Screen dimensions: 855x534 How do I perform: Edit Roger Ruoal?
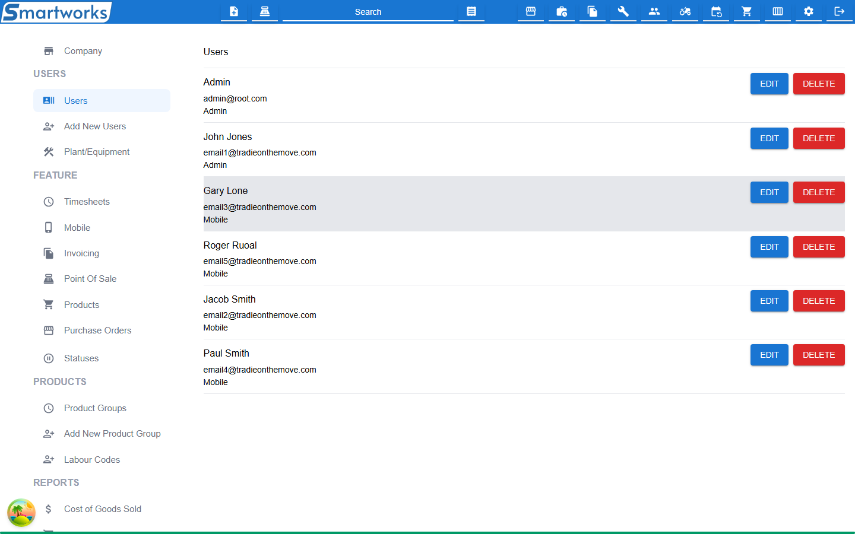pyautogui.click(x=769, y=247)
